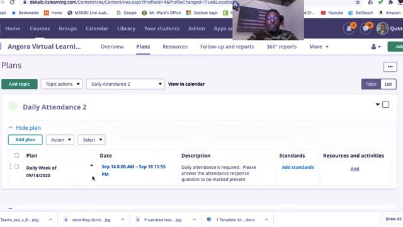Viewport: 403px width, 227px height.
Task: Open the Admin menu
Action: click(x=196, y=28)
